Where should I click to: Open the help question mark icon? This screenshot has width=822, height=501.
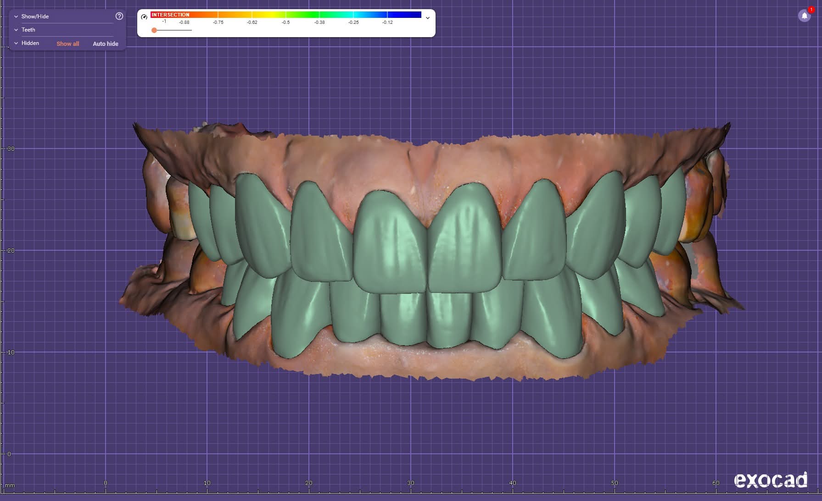[x=119, y=16]
